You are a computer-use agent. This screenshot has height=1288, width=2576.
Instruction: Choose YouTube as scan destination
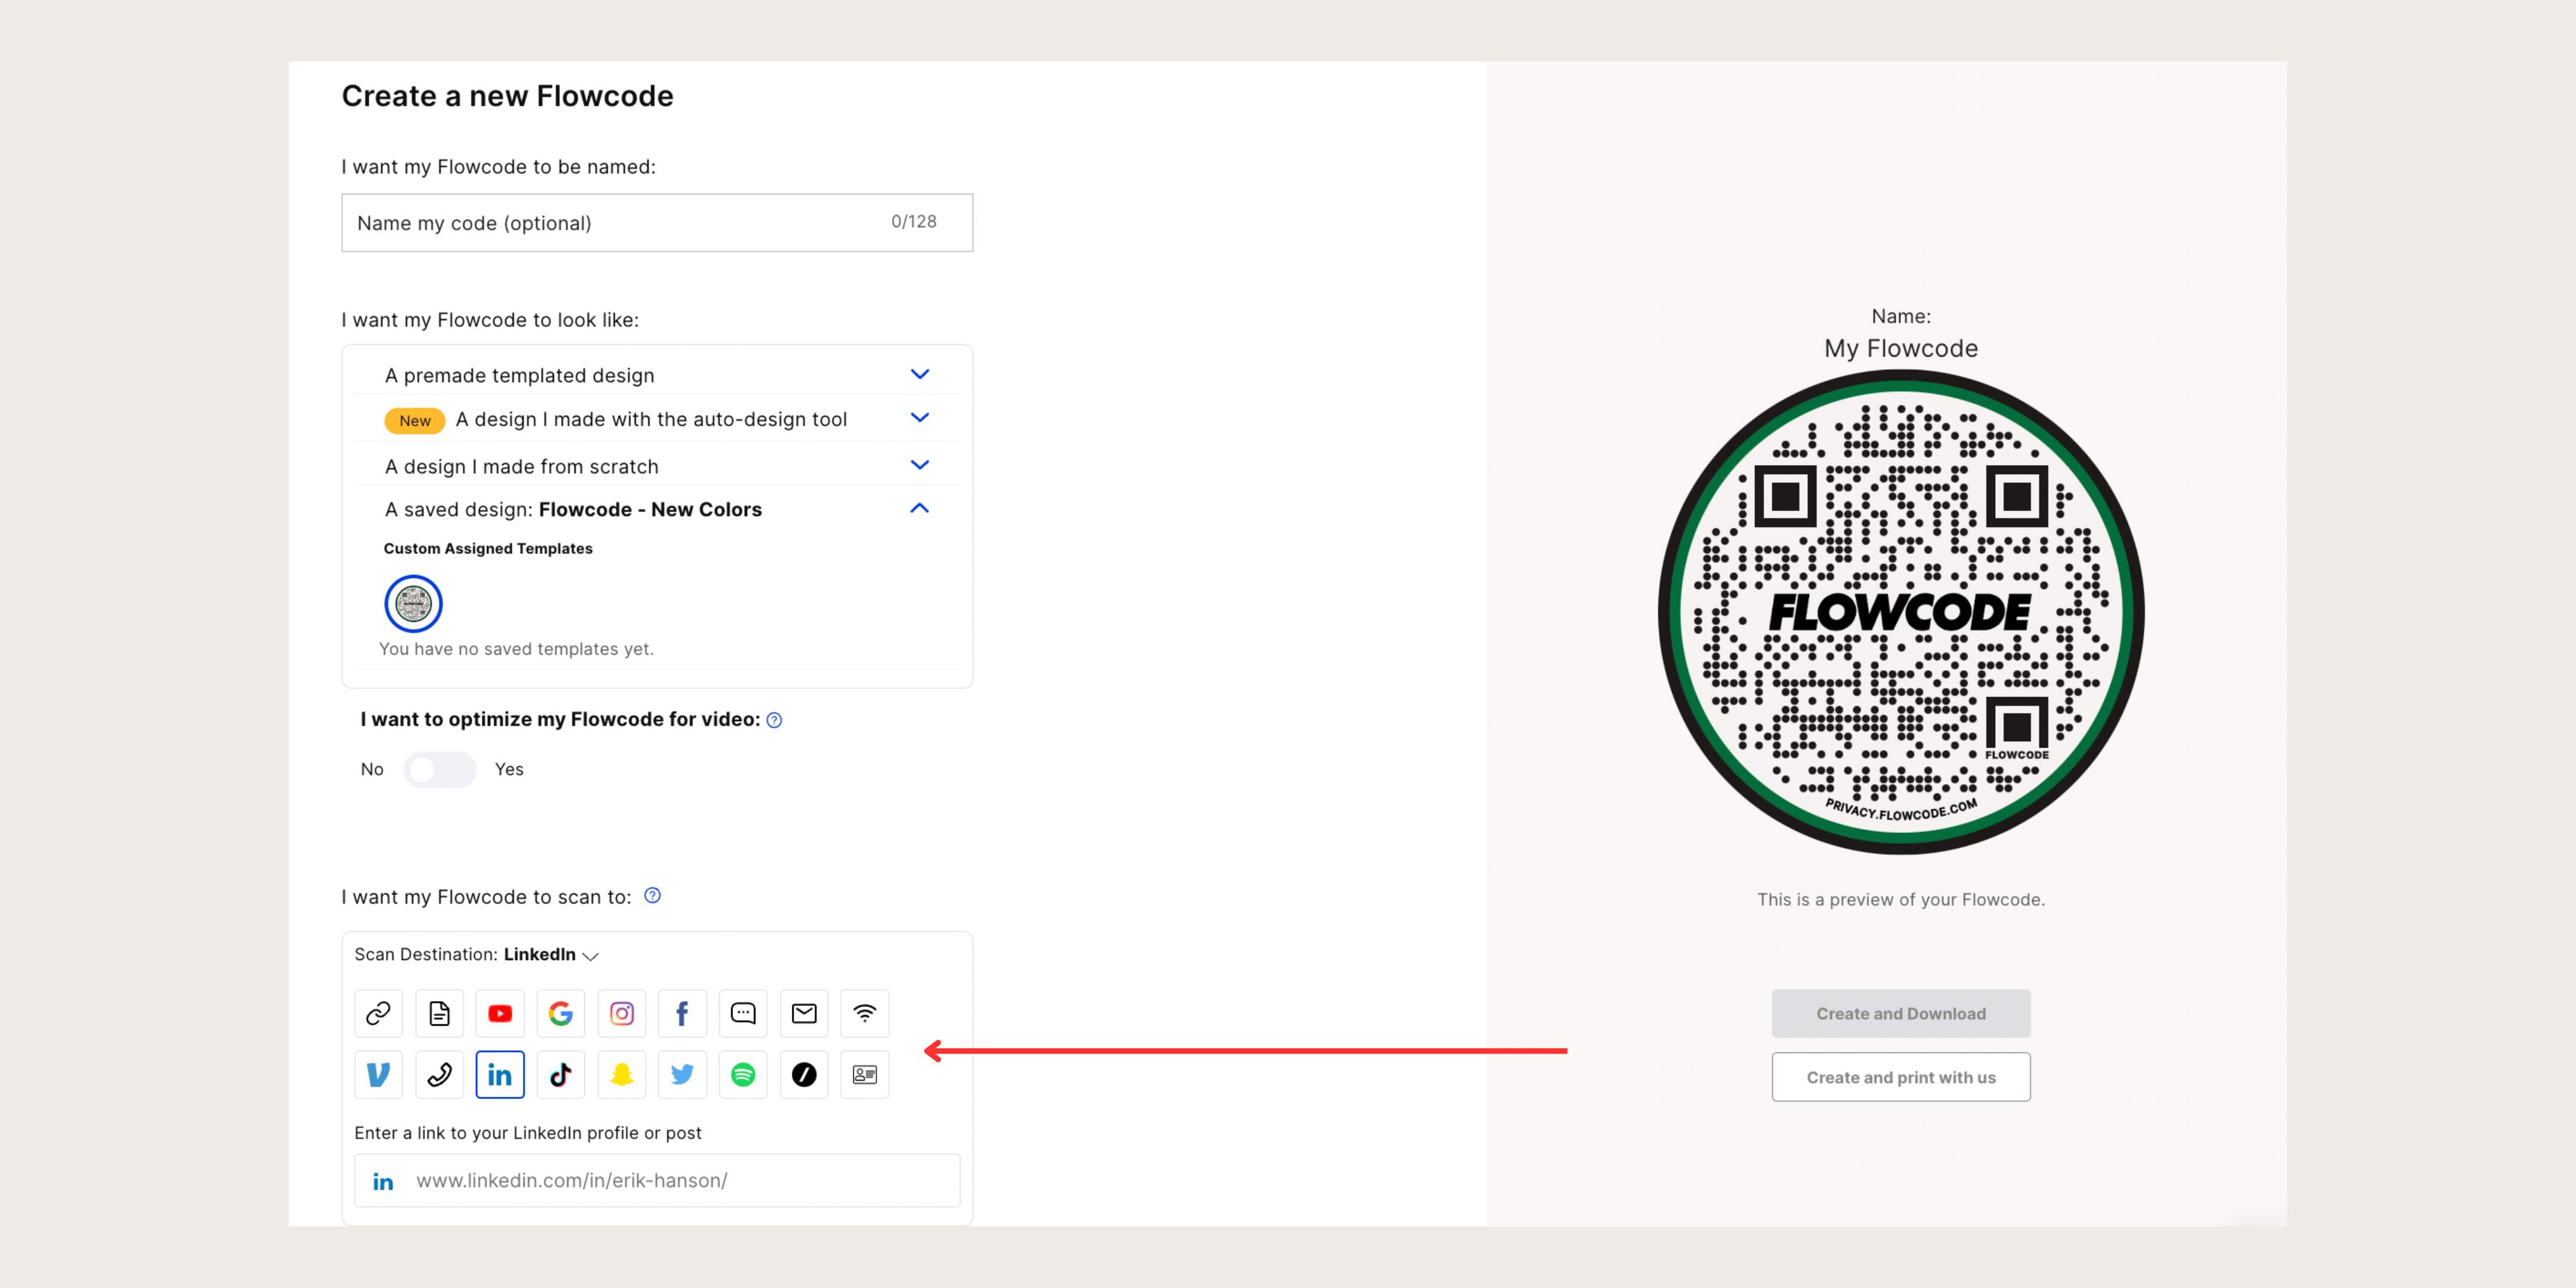pos(500,1014)
